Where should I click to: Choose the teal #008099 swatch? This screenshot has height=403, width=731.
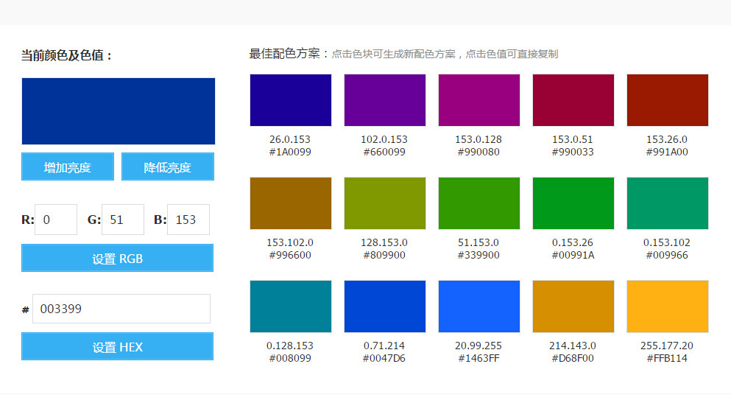(291, 306)
